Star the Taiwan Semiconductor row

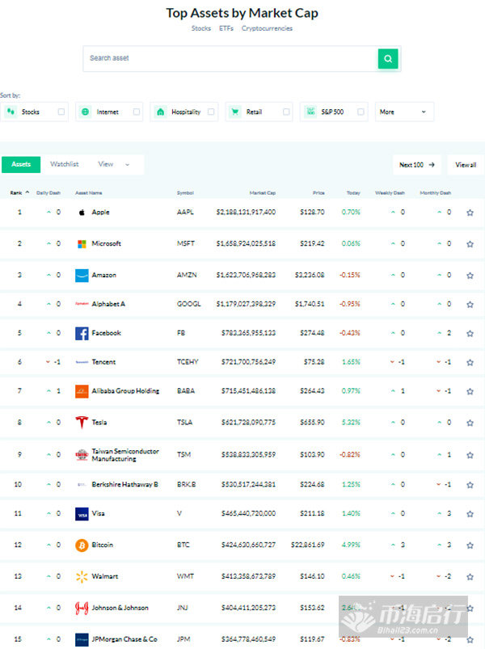click(470, 455)
